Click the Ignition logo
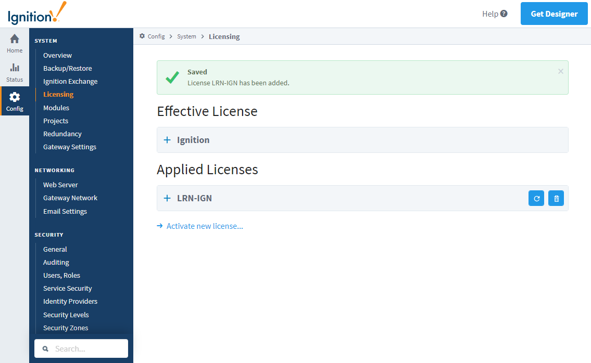The height and width of the screenshot is (363, 591). coord(37,14)
